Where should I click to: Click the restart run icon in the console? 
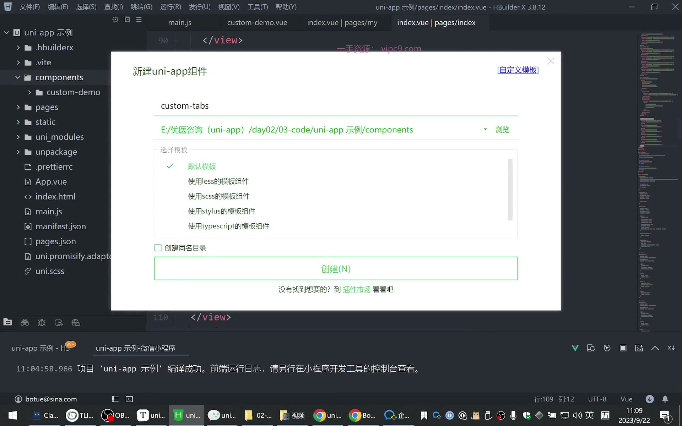pyautogui.click(x=607, y=348)
